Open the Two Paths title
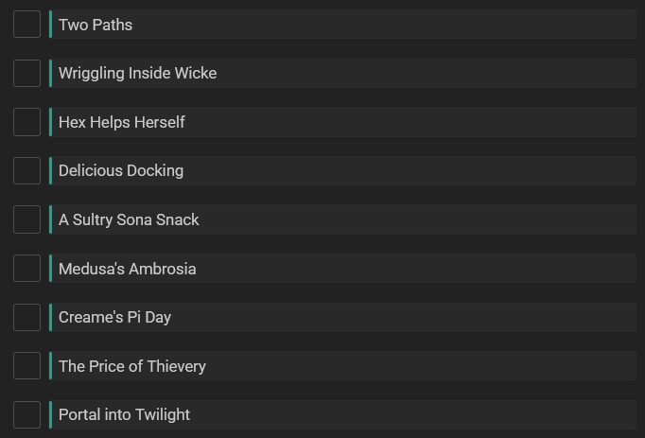The height and width of the screenshot is (438, 645). tap(96, 25)
